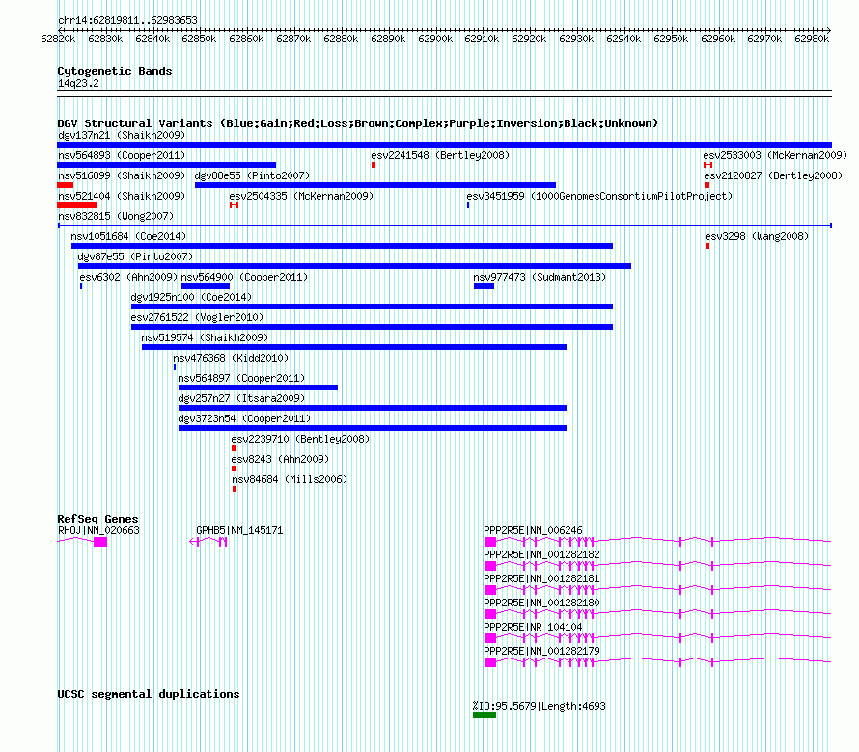Click the 62980k ruler tick label
Viewport: 859px width, 752px height.
pyautogui.click(x=812, y=40)
